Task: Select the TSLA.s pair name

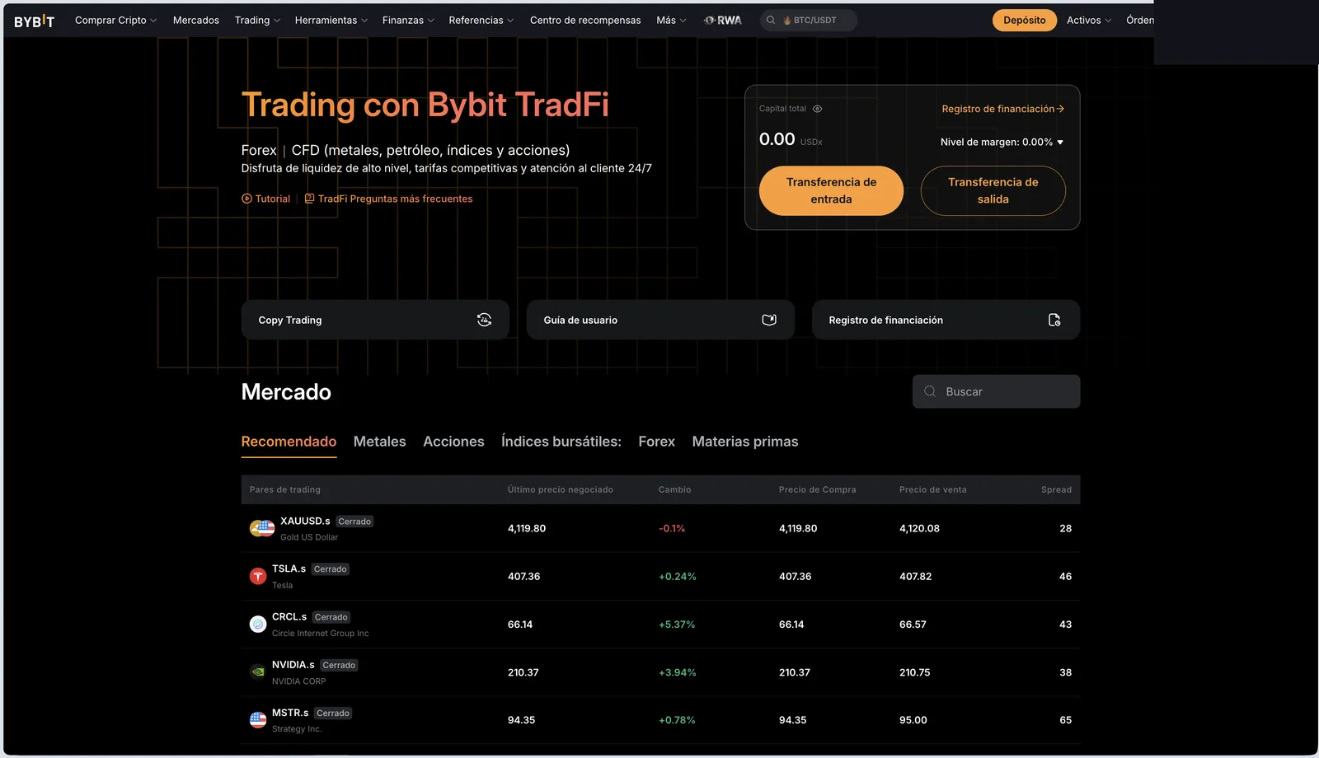Action: (289, 568)
